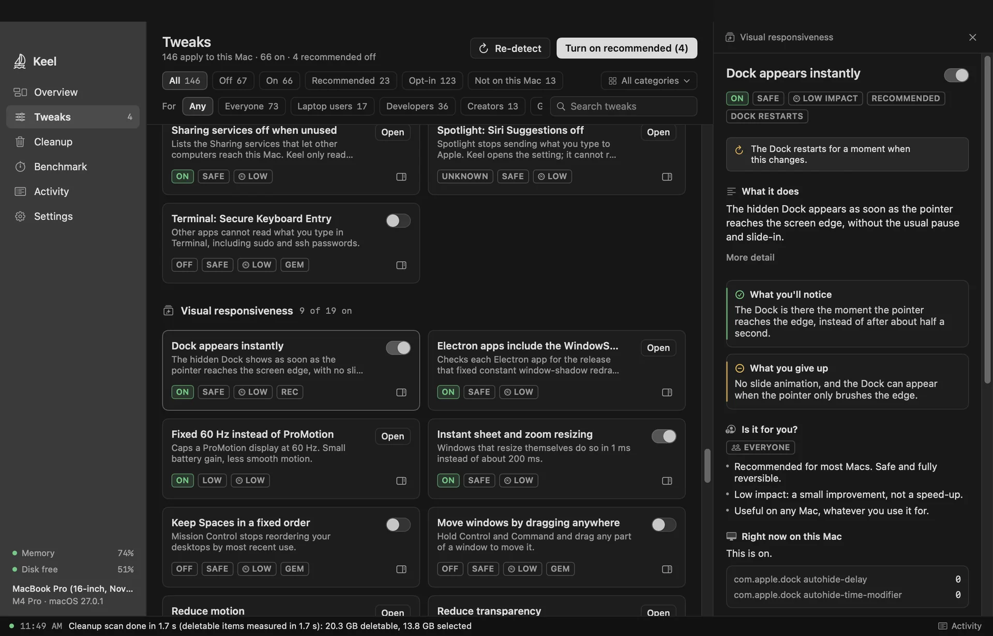Expand More detail in detail panel
This screenshot has width=993, height=636.
(750, 257)
